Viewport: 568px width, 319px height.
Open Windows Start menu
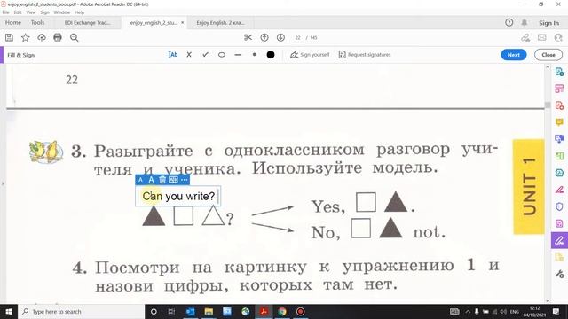point(9,312)
